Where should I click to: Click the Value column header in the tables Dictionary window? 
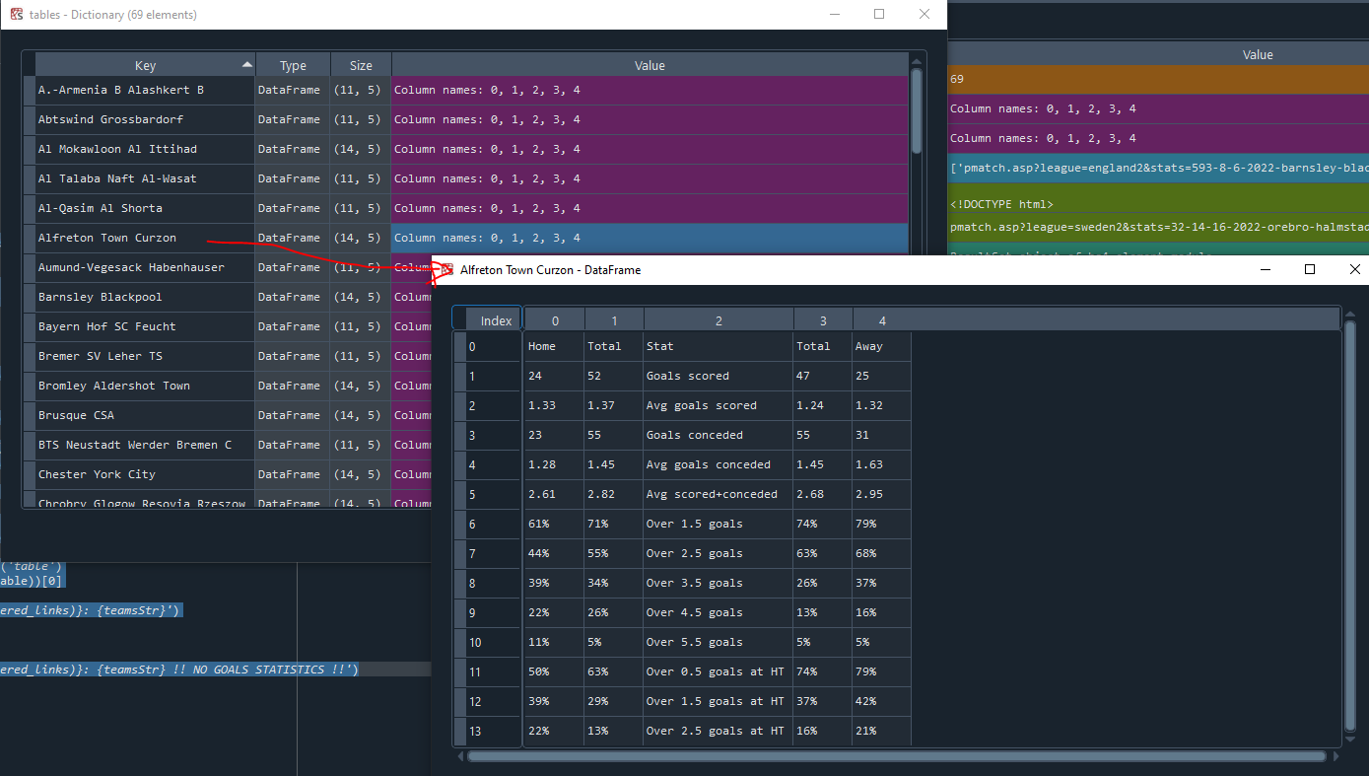[x=650, y=65]
